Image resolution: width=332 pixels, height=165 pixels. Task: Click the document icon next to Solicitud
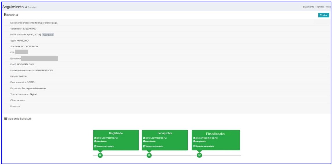pyautogui.click(x=5, y=15)
